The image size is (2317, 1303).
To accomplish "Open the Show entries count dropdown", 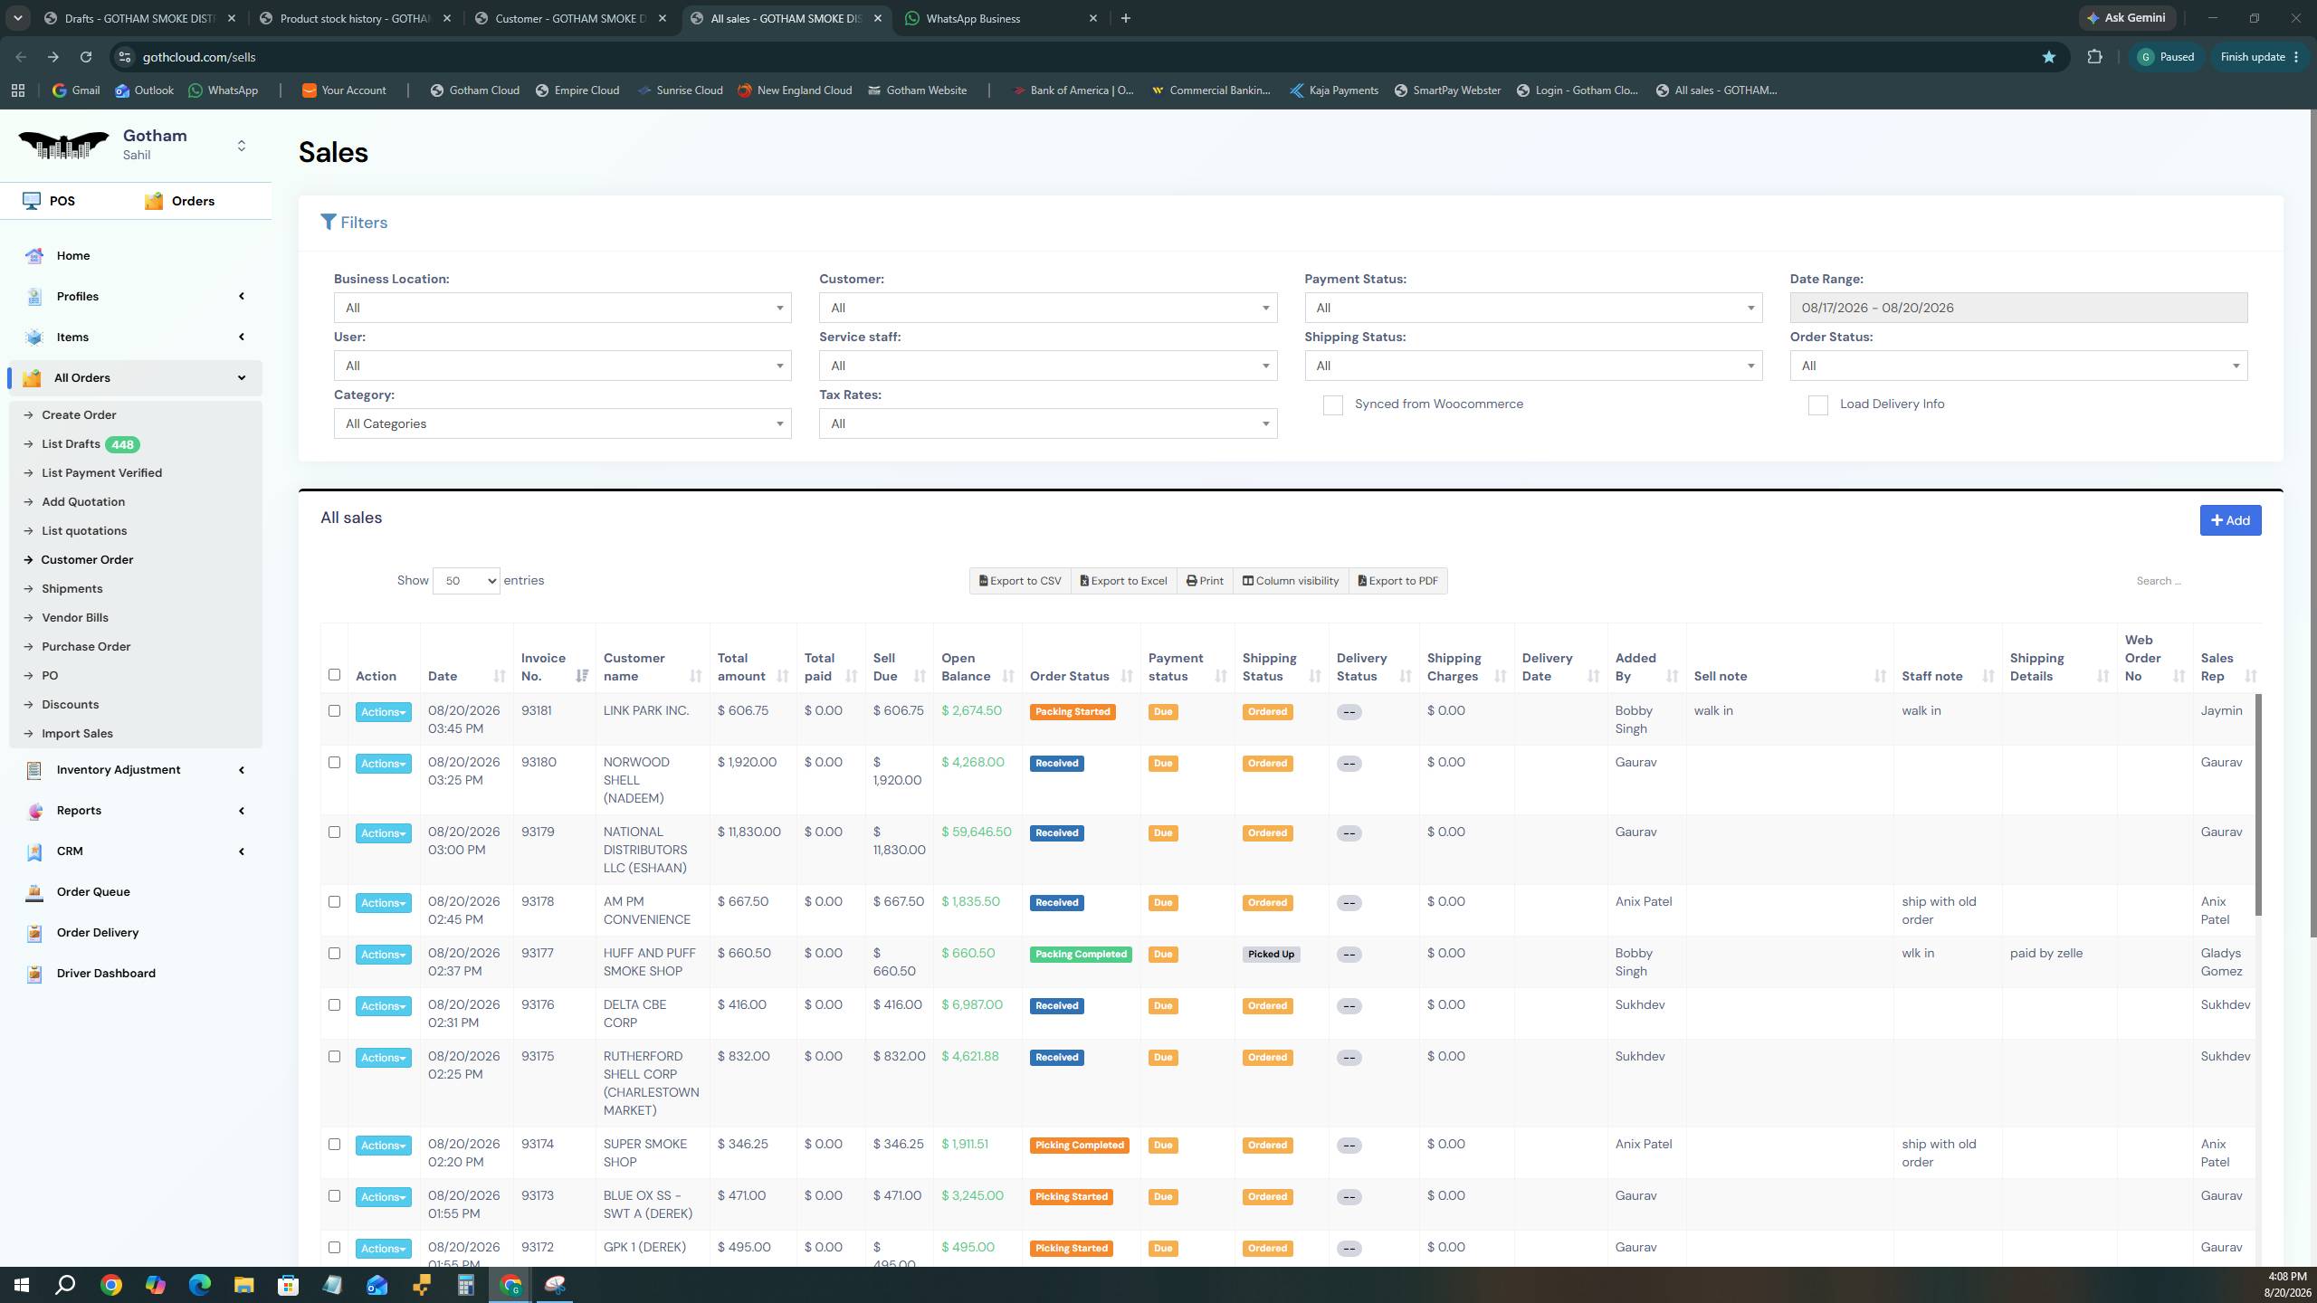I will click(466, 581).
